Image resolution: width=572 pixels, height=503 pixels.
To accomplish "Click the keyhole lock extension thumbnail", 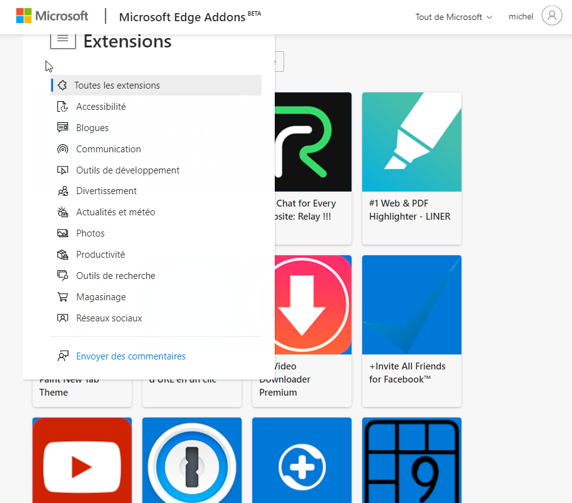I will click(x=192, y=461).
